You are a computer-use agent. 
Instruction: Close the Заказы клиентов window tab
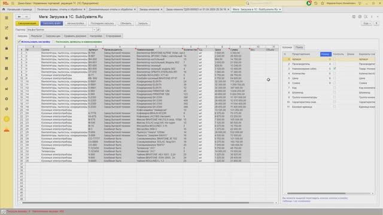click(x=162, y=10)
